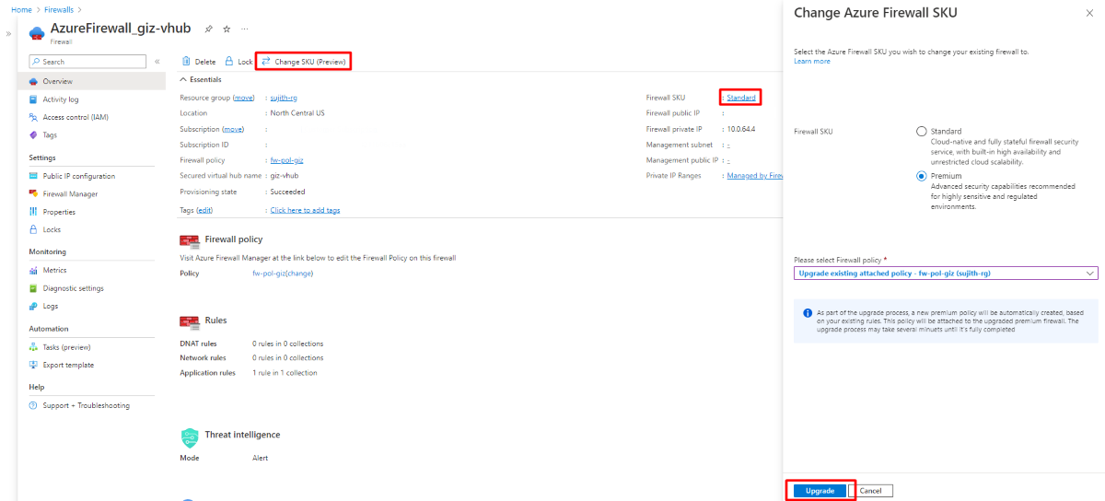Click the Access control people icon
This screenshot has height=501, width=1105.
click(34, 117)
